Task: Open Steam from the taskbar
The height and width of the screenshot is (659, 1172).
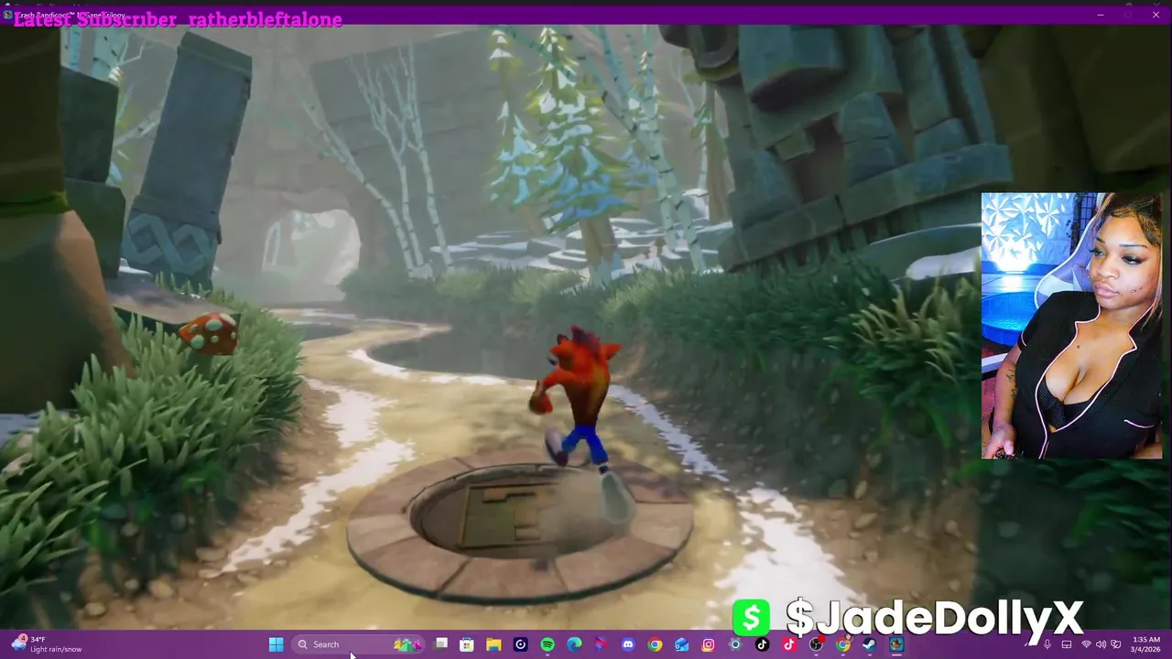Action: pyautogui.click(x=869, y=644)
